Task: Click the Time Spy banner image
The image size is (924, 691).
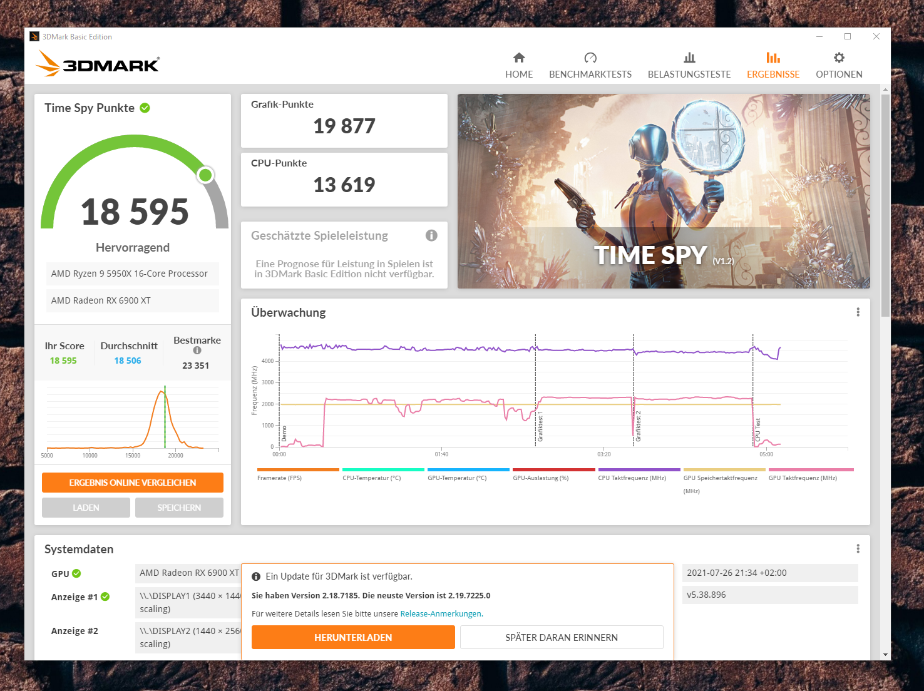Action: [664, 191]
